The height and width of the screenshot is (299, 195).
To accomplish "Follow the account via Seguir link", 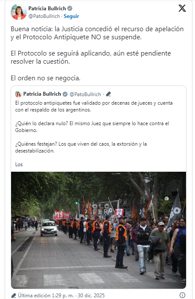I will [x=71, y=16].
